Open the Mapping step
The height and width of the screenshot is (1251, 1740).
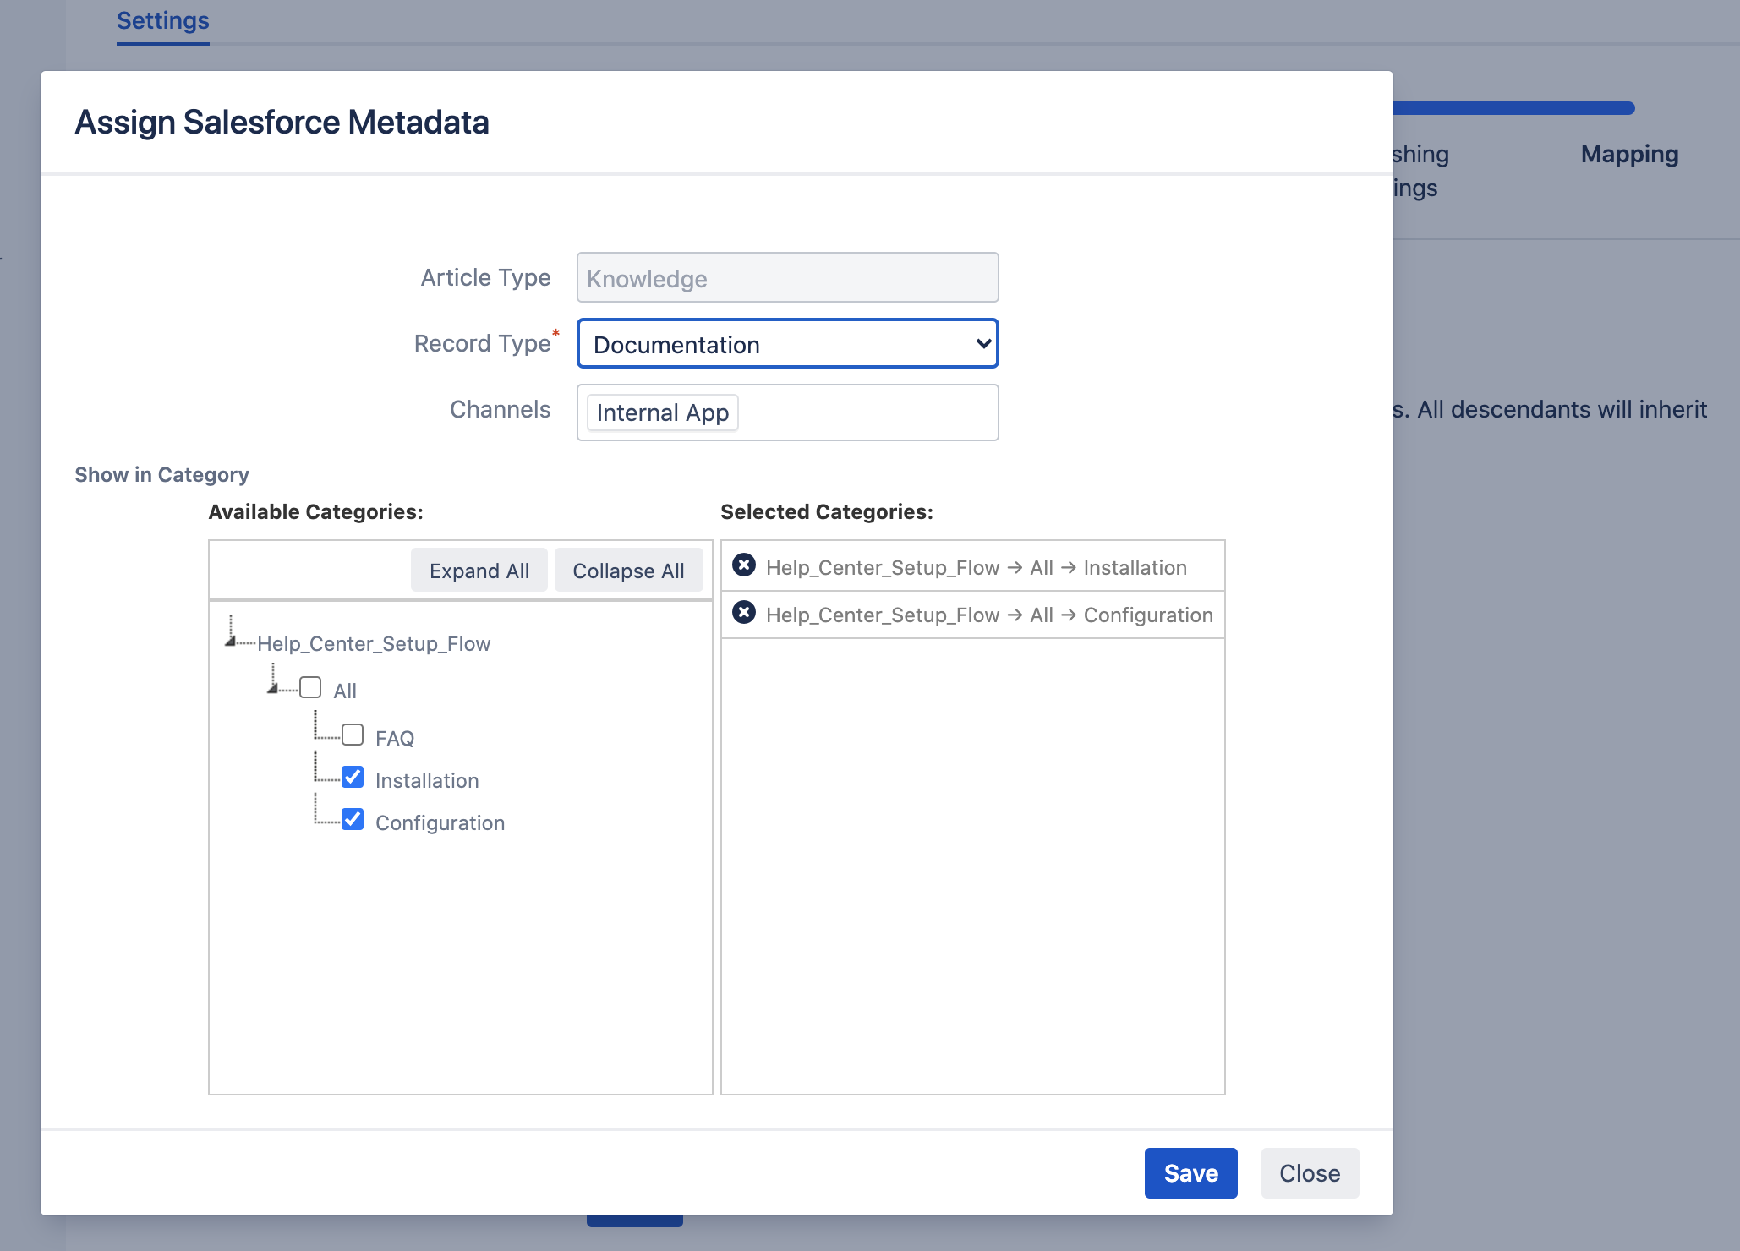(x=1629, y=155)
